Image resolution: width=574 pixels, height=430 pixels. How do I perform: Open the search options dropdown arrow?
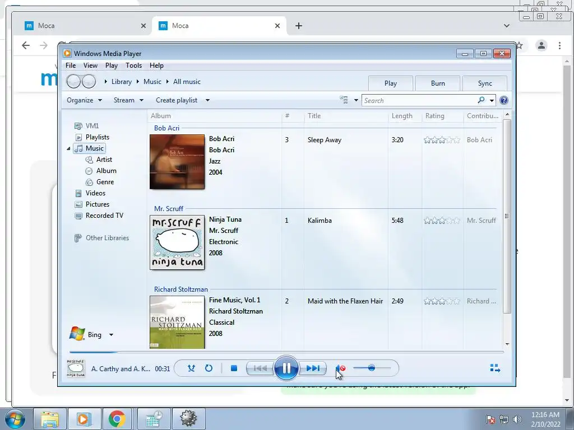492,101
